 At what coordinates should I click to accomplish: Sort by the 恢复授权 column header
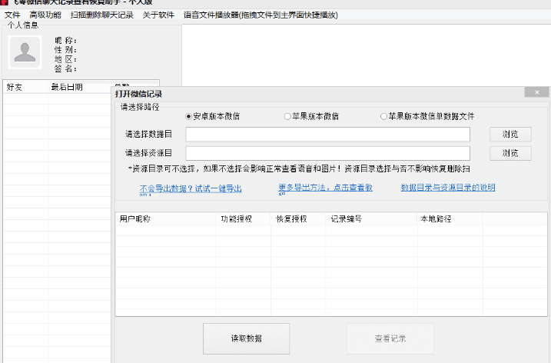point(298,218)
